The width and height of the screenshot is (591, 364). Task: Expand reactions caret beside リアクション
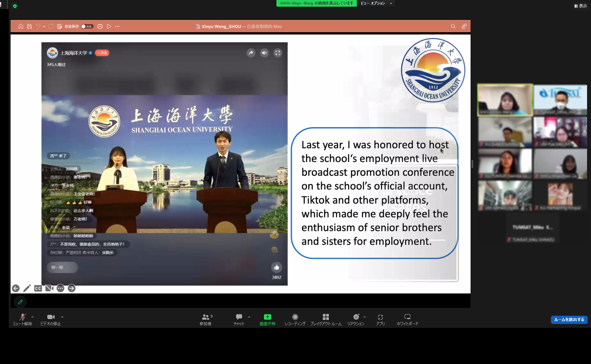pos(365,317)
